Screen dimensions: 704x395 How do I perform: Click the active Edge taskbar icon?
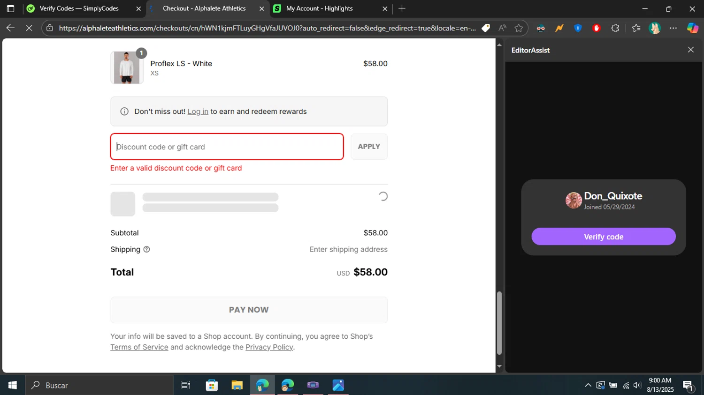(262, 385)
